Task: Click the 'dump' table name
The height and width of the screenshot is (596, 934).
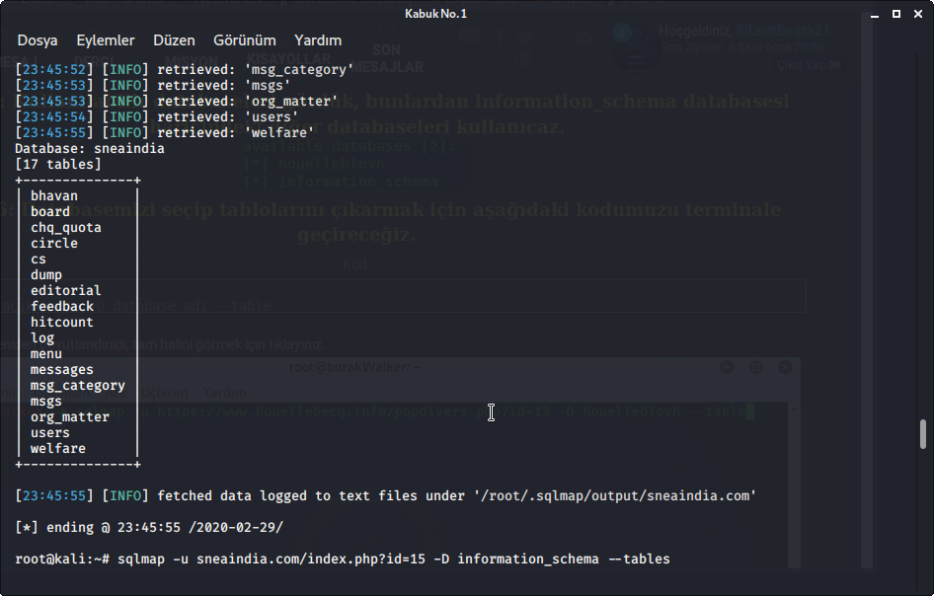Action: coord(46,275)
